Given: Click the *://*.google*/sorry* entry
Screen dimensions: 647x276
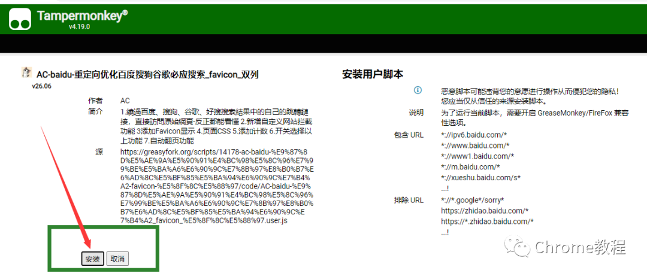Looking at the screenshot, I should 473,200.
